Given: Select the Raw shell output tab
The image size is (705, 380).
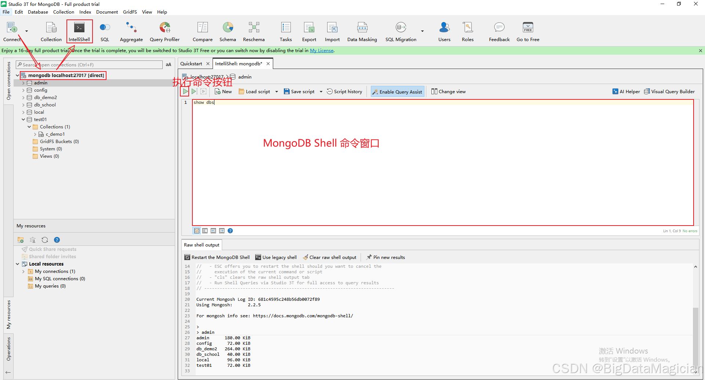Looking at the screenshot, I should click(x=202, y=245).
